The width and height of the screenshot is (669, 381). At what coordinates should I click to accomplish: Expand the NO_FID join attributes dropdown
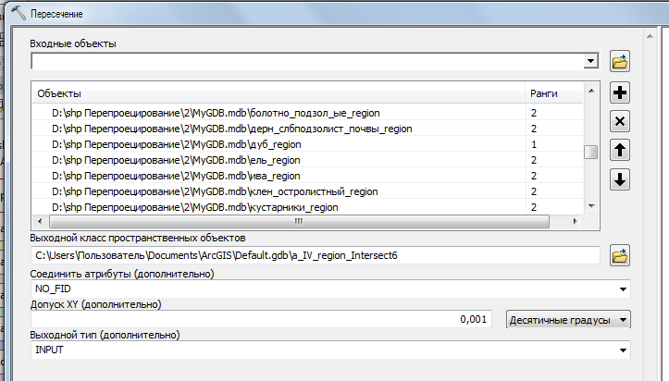point(623,289)
